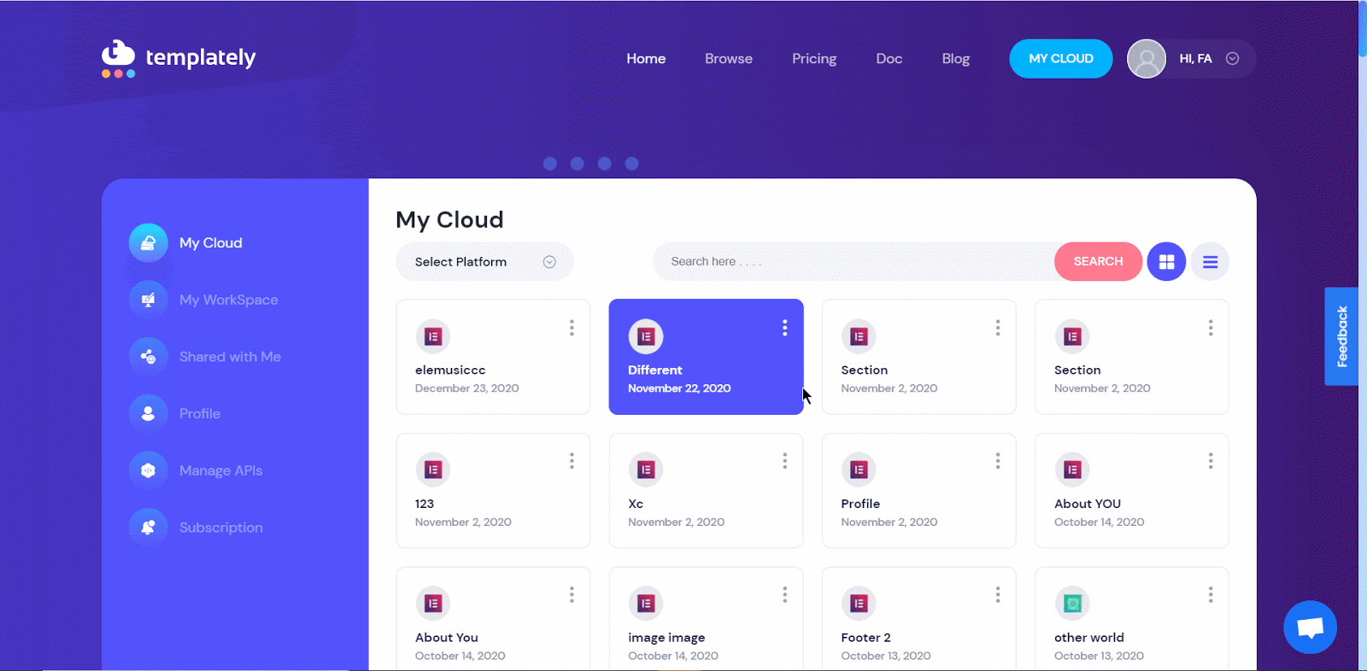Open the My WorkSpace sidebar icon
The height and width of the screenshot is (671, 1367).
148,300
